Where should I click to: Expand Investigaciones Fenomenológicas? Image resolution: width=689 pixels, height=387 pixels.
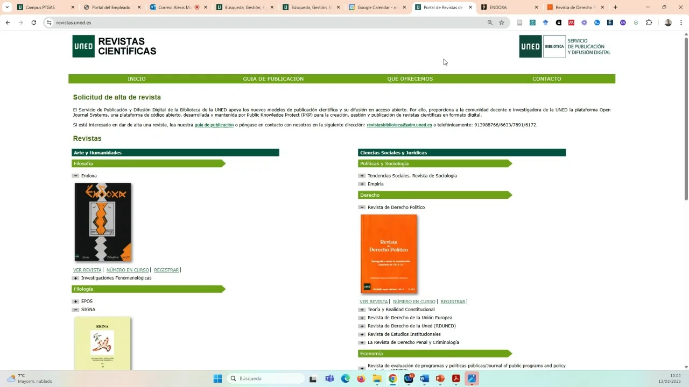point(75,278)
